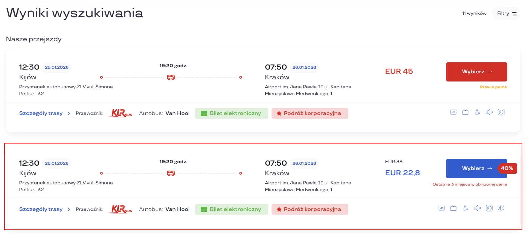
Task: Click the TV icon on the EUR 45 trip
Action: (465, 112)
